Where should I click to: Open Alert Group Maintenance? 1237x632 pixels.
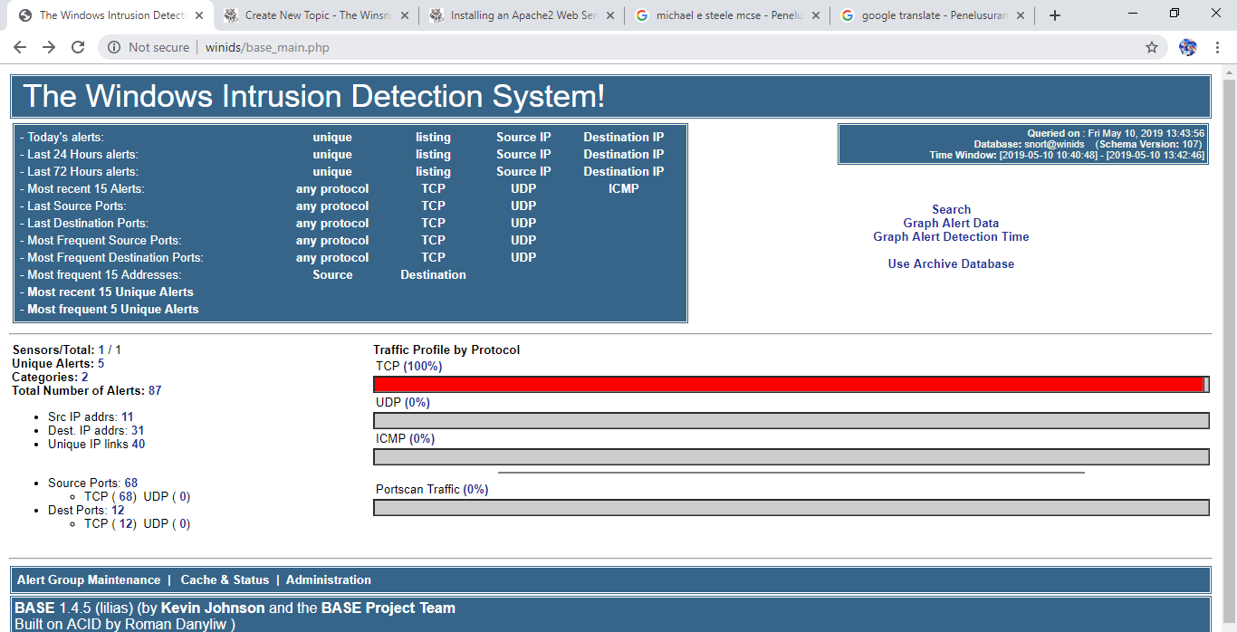coord(89,579)
